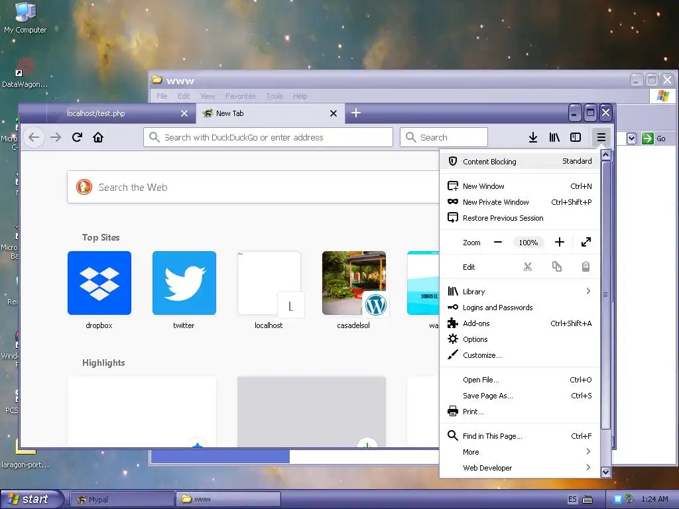Open DataWagon desktop shortcut
This screenshot has height=509, width=679.
[25, 73]
